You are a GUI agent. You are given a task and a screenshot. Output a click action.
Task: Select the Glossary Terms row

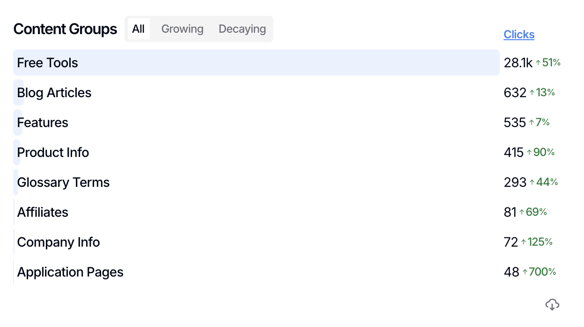click(x=63, y=182)
